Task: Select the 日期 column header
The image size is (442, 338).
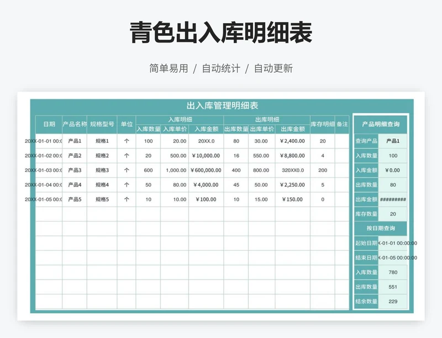Action: (x=49, y=125)
